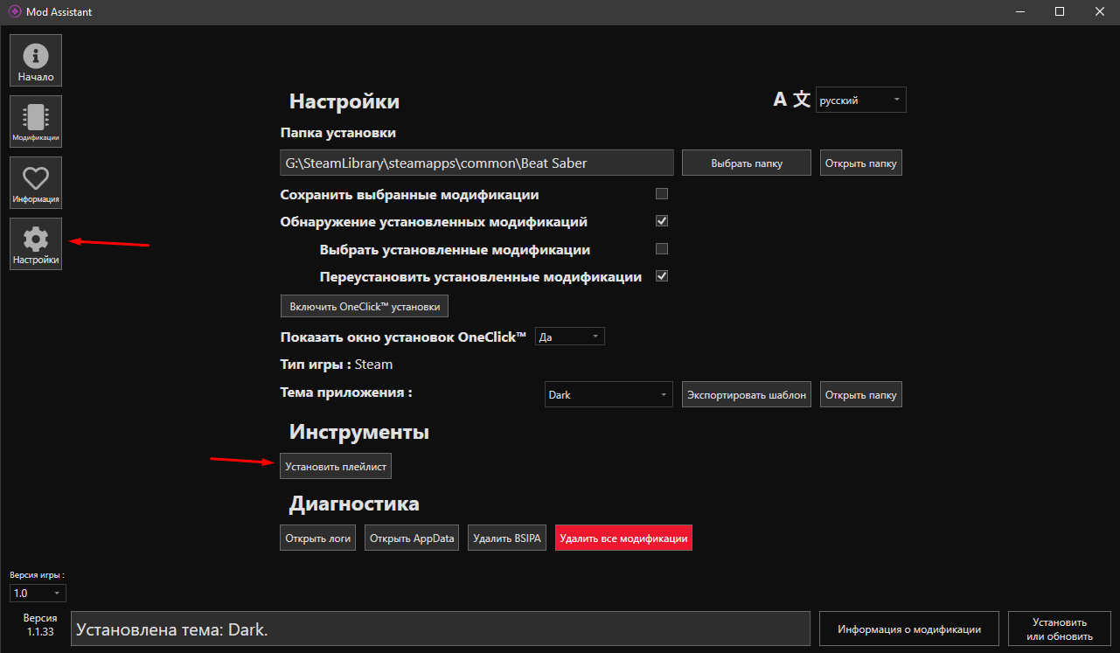This screenshot has width=1120, height=653.
Task: Click Установить плейлист
Action: [x=335, y=466]
